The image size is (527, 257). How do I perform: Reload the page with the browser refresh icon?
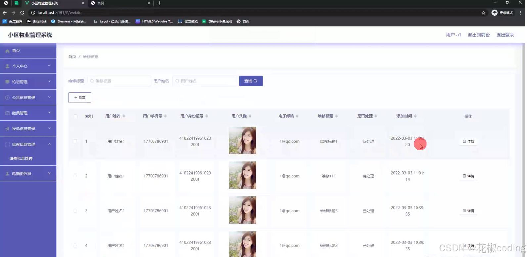[22, 13]
